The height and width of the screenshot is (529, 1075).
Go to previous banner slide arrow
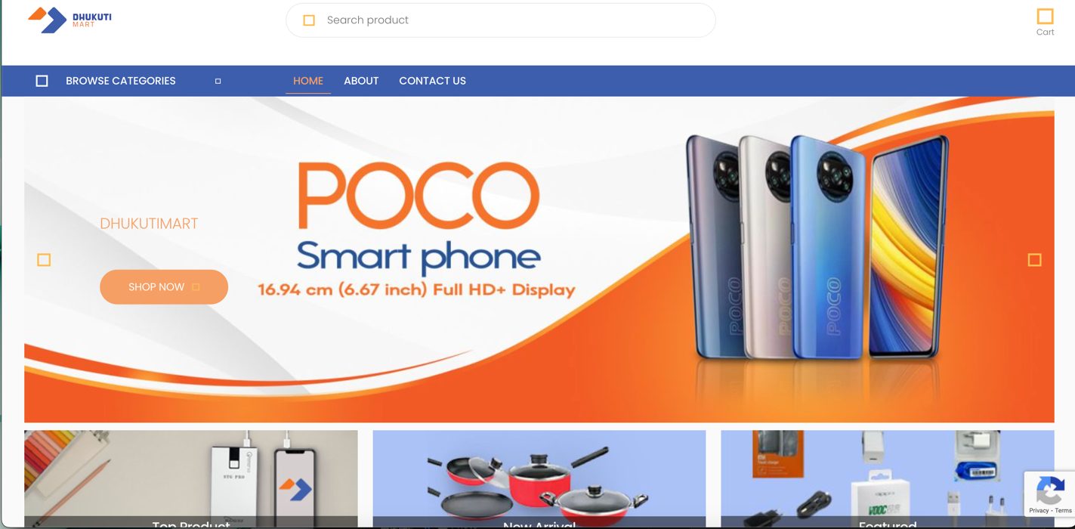click(x=44, y=260)
